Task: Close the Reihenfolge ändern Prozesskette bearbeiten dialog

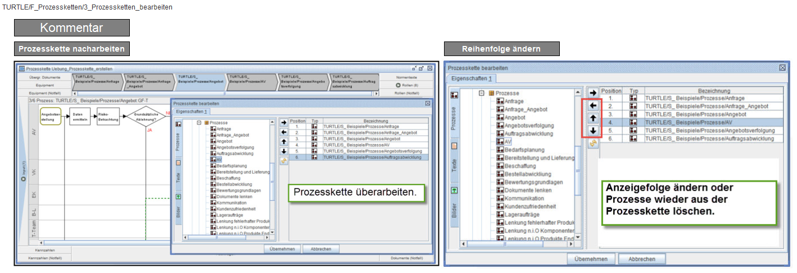Action: (782, 67)
